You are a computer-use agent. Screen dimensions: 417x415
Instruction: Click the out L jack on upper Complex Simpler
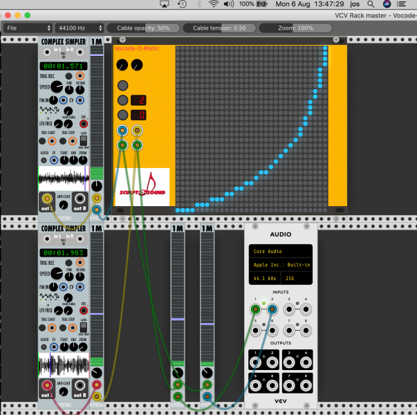point(47,199)
